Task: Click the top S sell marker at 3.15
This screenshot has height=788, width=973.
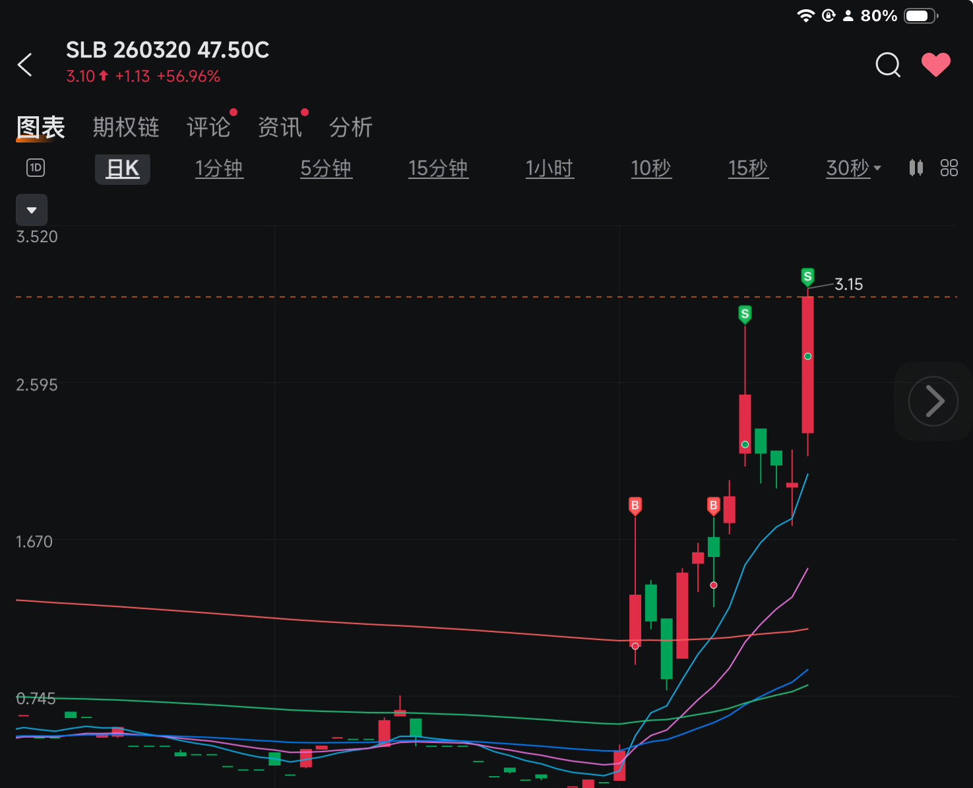Action: pos(807,277)
